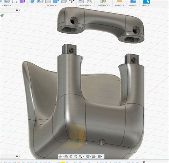Expand the Grid and Snaps dropdown arrow
169x163 pixels.
96,157
